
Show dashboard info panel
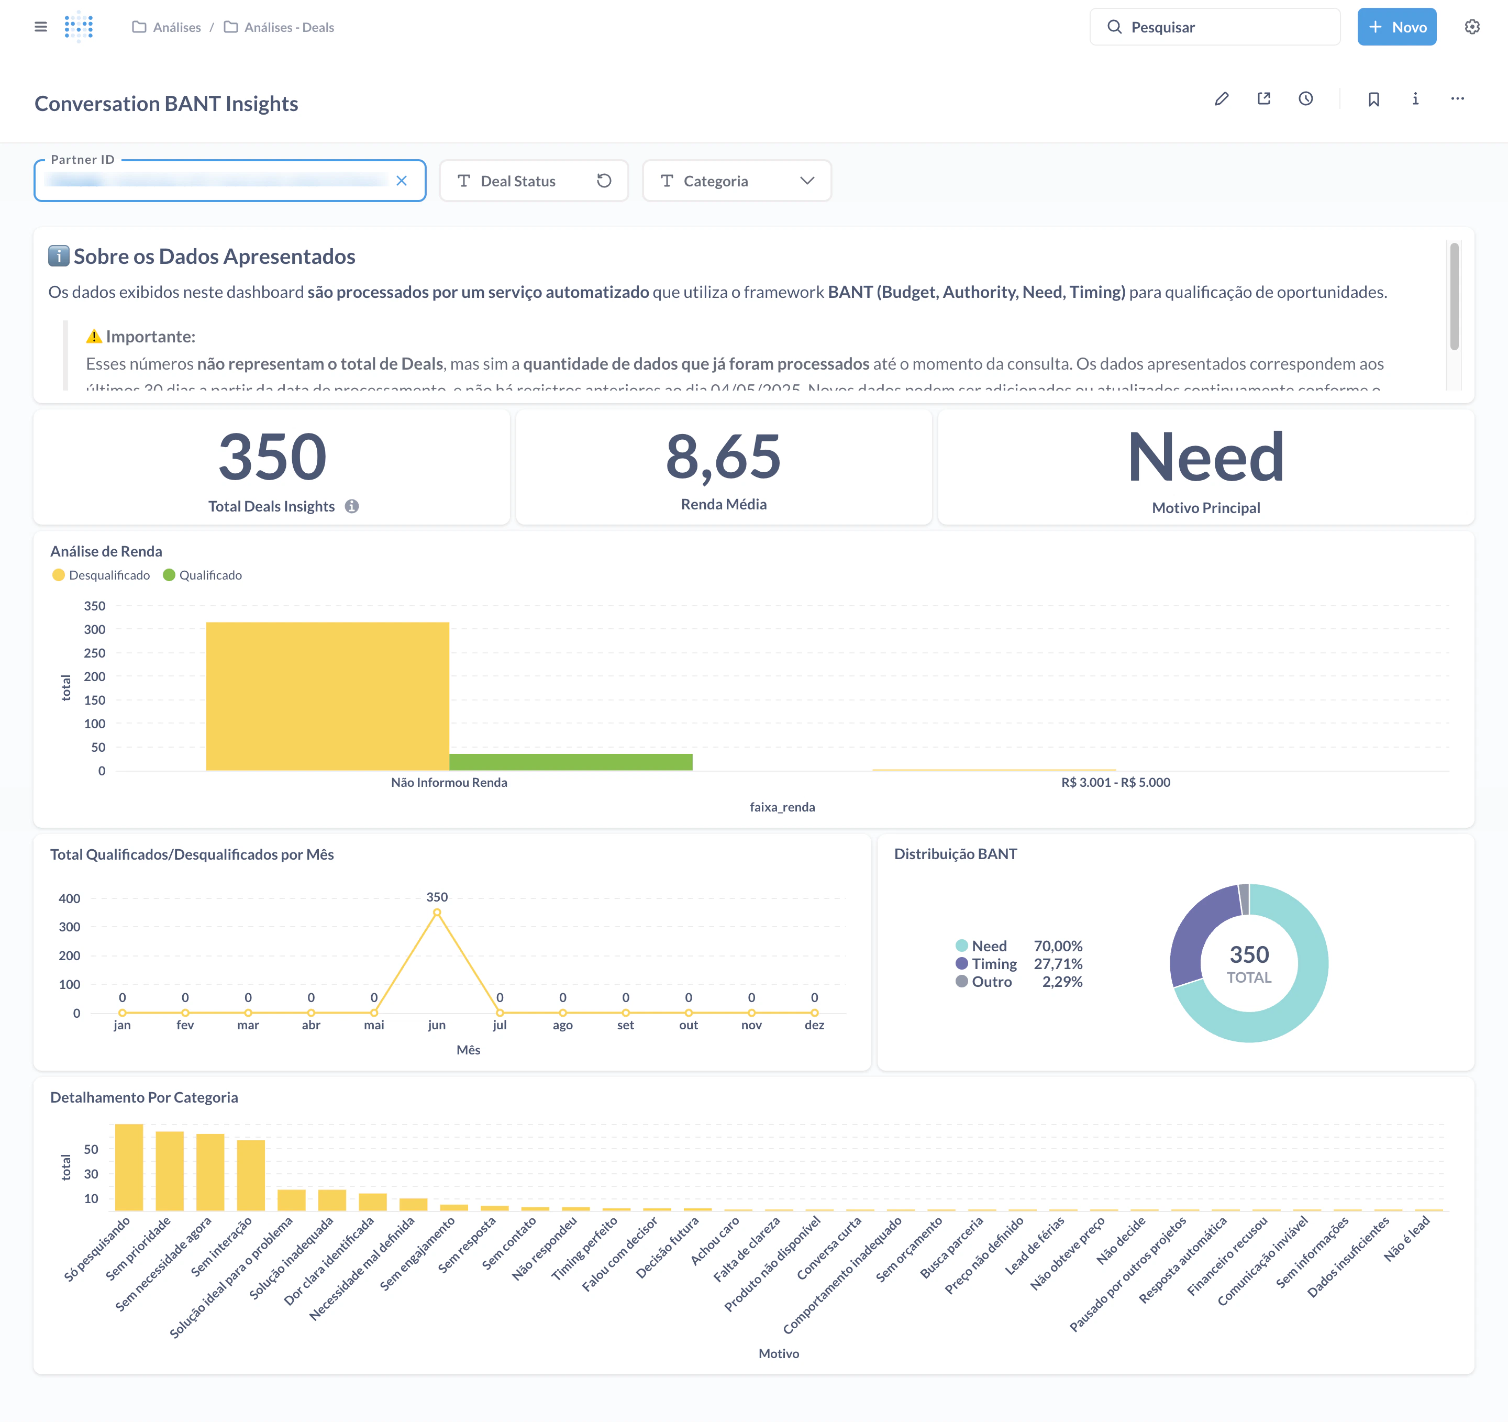pyautogui.click(x=1415, y=98)
